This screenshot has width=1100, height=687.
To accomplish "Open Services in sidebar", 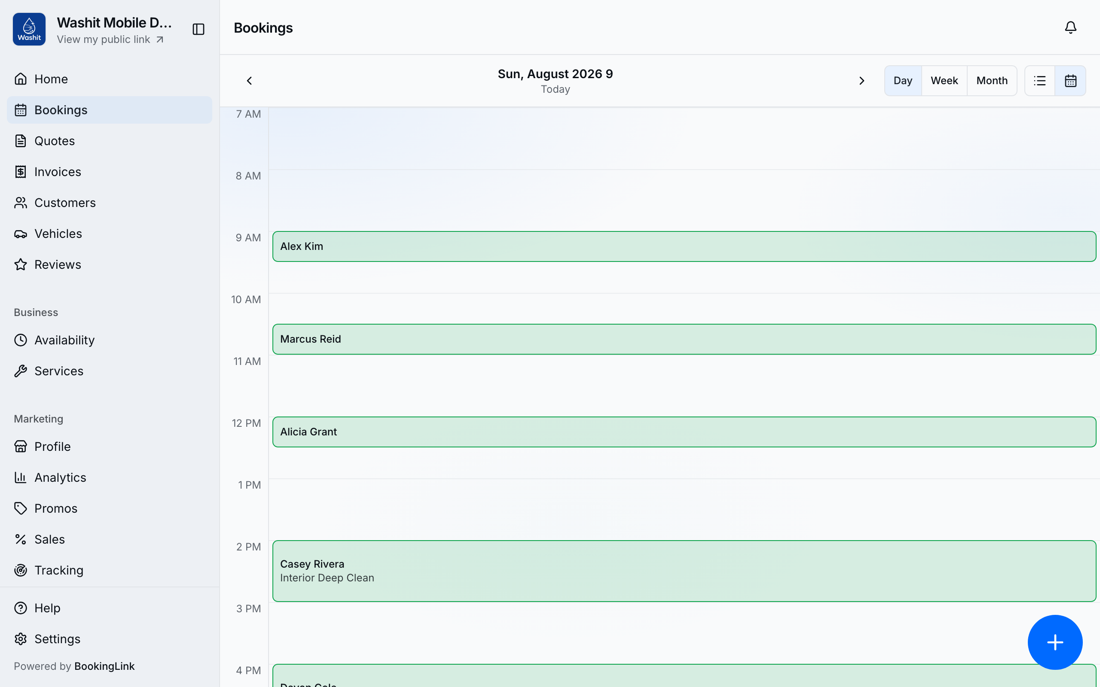I will point(110,371).
